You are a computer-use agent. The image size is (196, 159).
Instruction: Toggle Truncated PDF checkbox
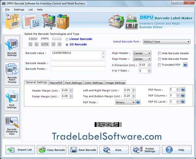point(159,65)
